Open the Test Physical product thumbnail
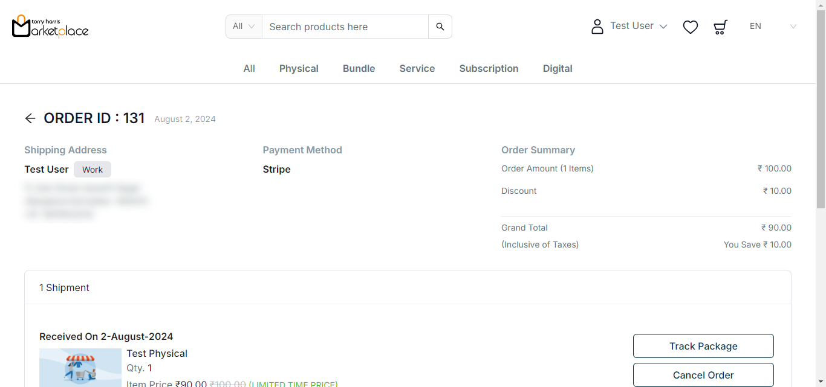This screenshot has width=826, height=387. [x=80, y=367]
